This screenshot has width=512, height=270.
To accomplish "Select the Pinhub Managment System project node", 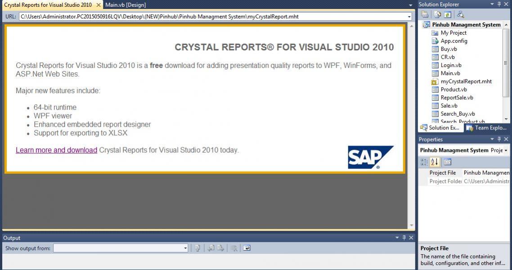I will pos(466,24).
